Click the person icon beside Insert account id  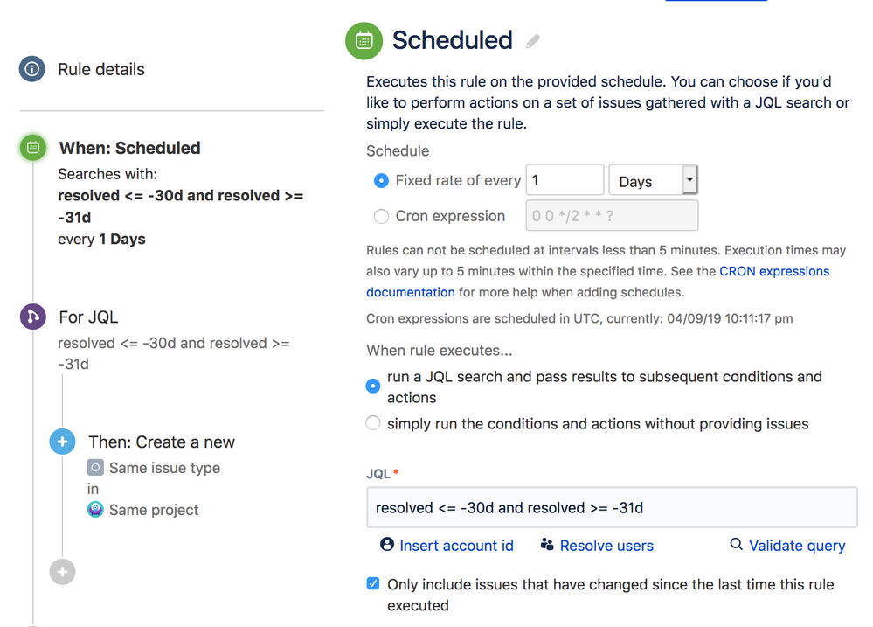[x=386, y=545]
